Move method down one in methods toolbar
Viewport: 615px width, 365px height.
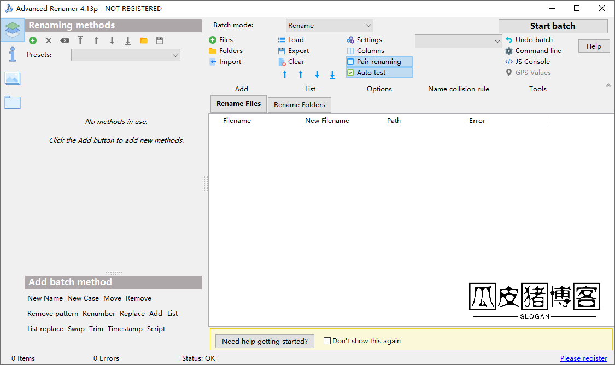(x=112, y=40)
